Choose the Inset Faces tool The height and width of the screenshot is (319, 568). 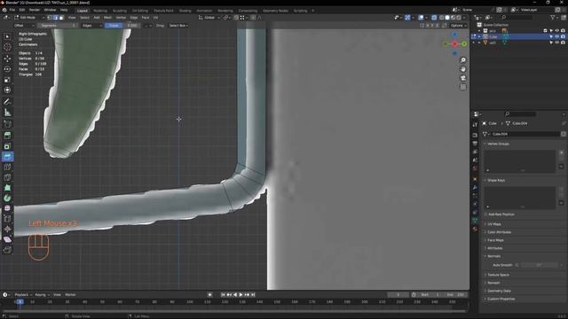tap(7, 146)
